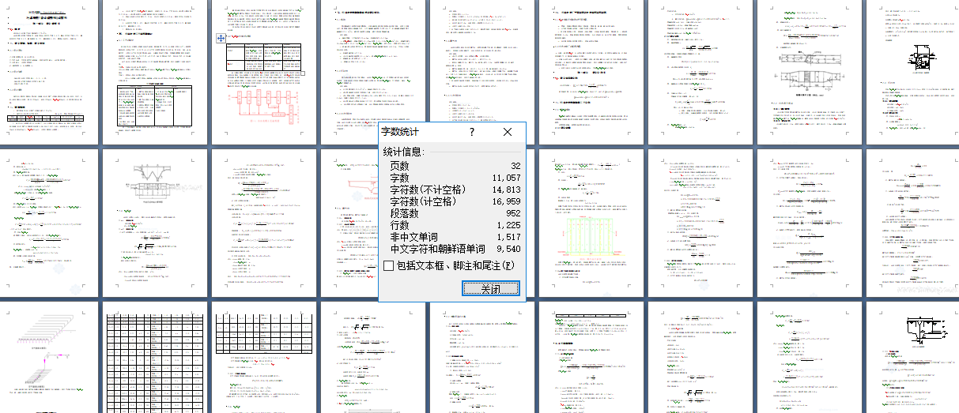Close the 字数统计 dialog with the X
The image size is (959, 413).
tap(508, 133)
